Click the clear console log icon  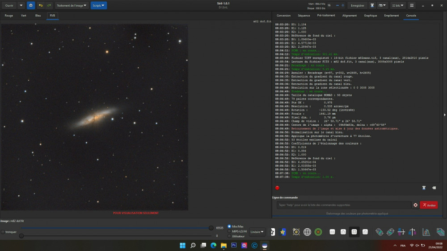pos(434,188)
